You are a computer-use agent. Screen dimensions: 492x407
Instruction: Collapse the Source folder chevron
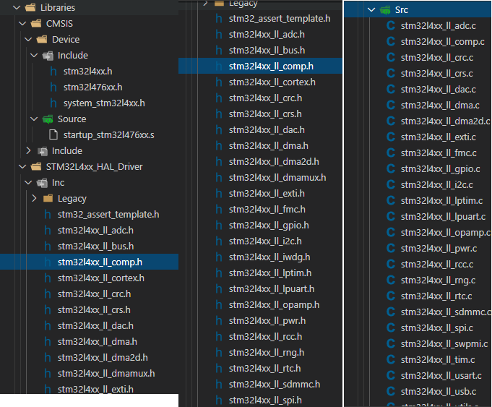tap(34, 119)
